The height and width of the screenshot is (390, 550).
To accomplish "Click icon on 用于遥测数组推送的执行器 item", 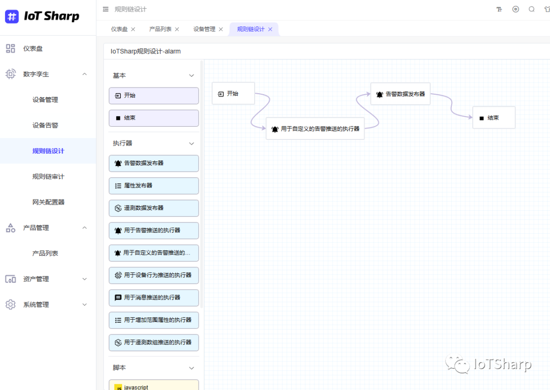I will (x=118, y=342).
